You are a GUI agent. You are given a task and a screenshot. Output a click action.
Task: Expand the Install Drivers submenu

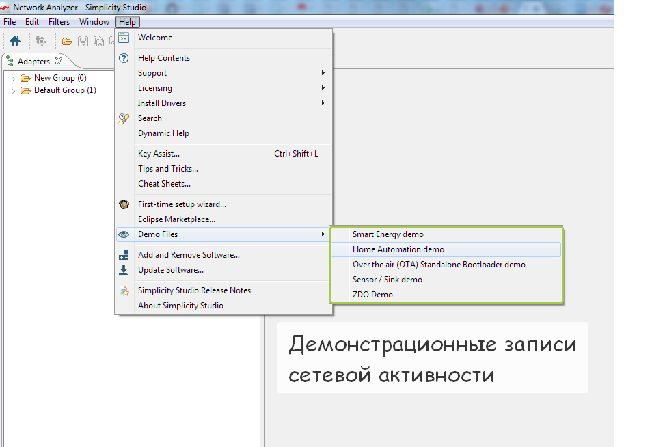[223, 103]
